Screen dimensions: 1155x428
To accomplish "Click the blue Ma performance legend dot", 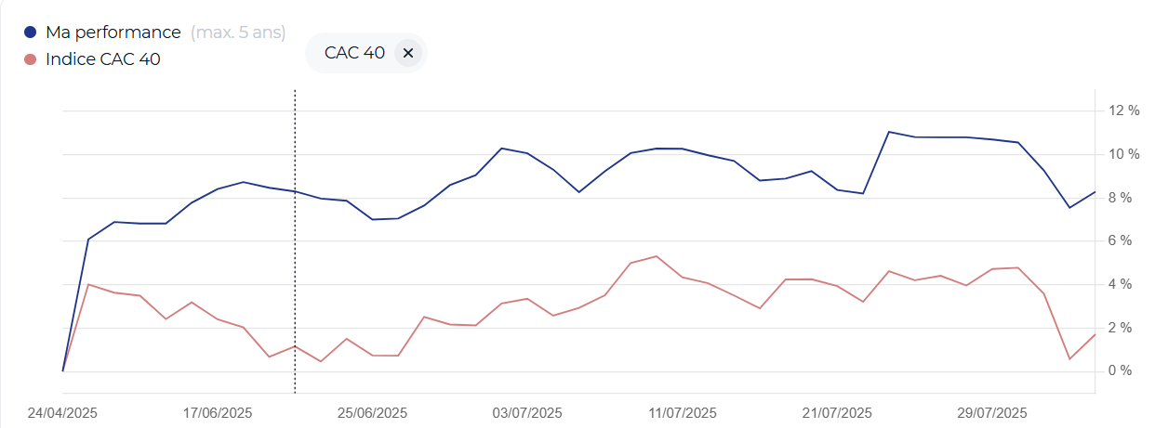I will point(30,32).
